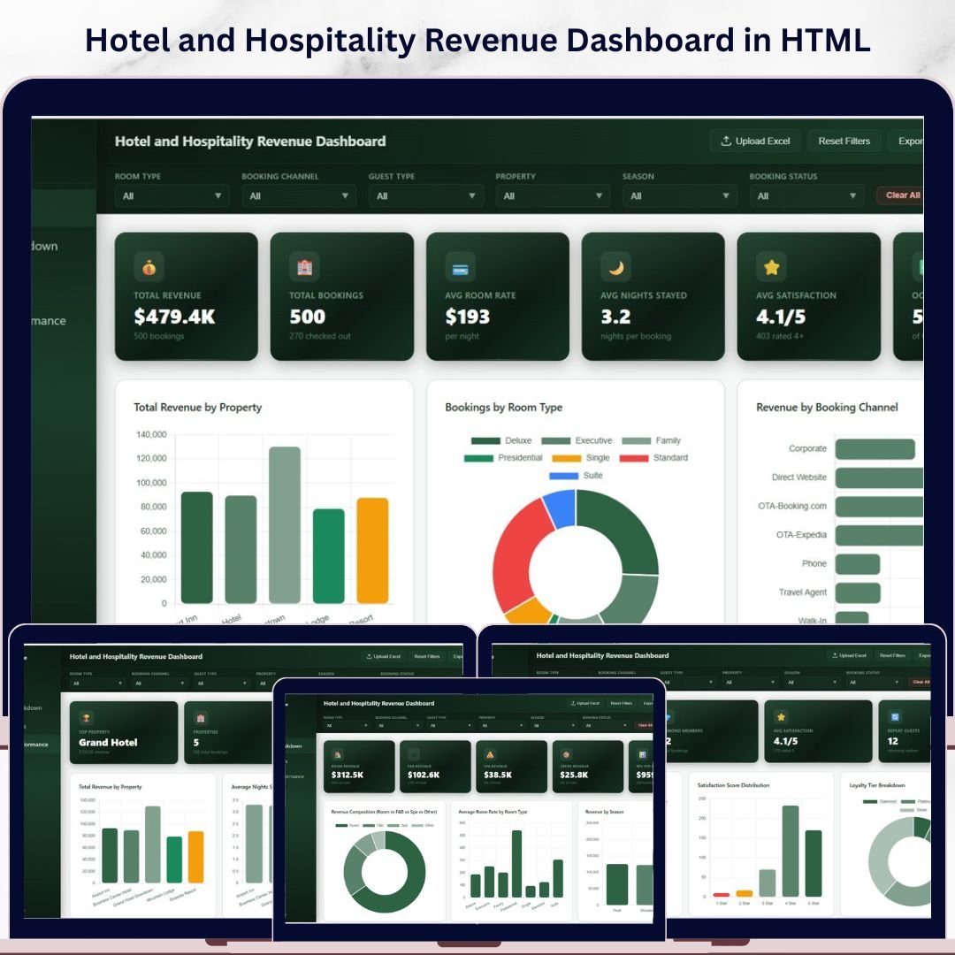The height and width of the screenshot is (955, 955).
Task: Click the orange bar in the largest Revenue by Property chart
Action: (372, 550)
